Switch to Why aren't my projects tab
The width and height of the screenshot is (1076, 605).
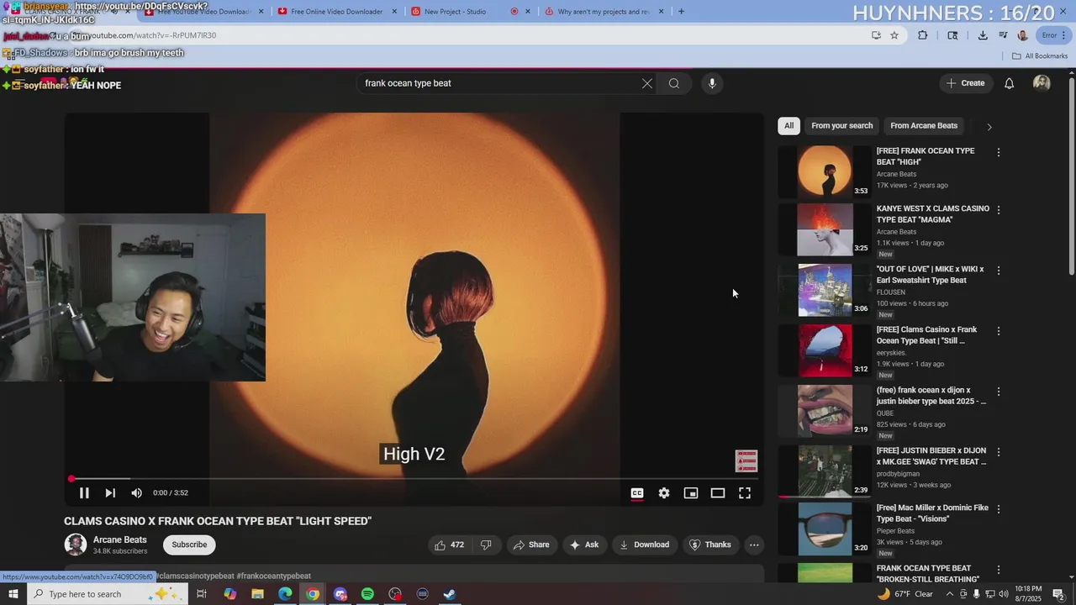(x=604, y=12)
